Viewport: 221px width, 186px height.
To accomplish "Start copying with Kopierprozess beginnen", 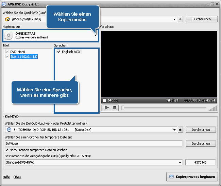I will 192,177.
